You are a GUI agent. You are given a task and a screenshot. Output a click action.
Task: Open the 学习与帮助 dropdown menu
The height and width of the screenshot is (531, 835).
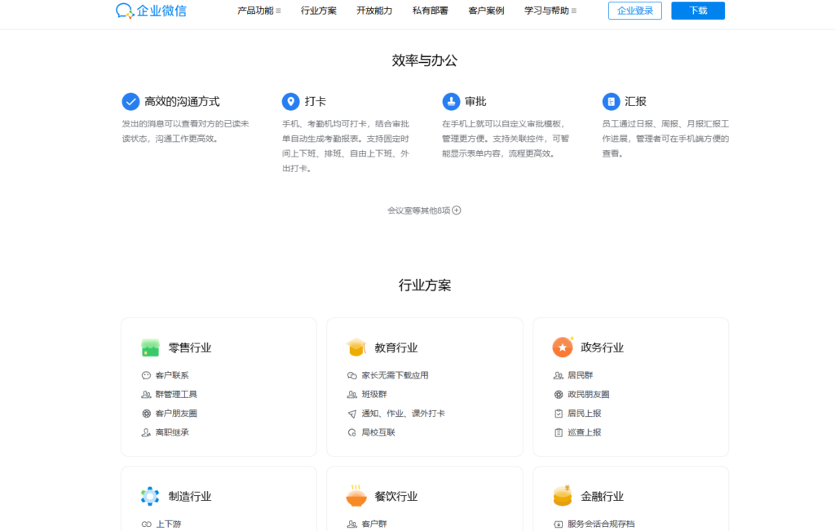tap(546, 11)
